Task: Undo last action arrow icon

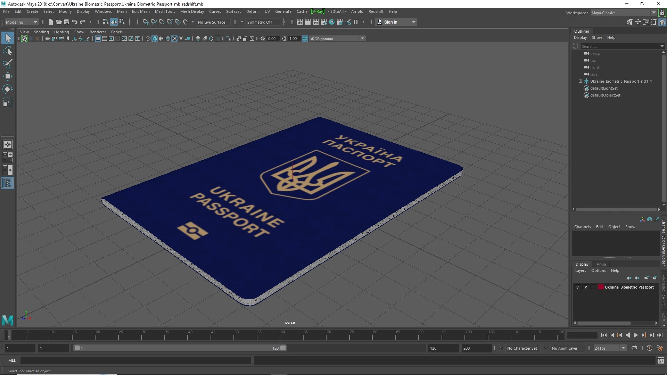Action: pyautogui.click(x=75, y=22)
